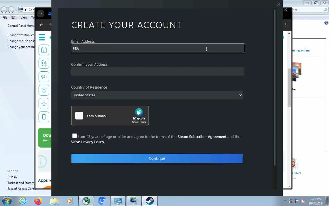The width and height of the screenshot is (329, 206).
Task: Select the landscape theme thumbnail in Control Panel
Action: (x=297, y=72)
